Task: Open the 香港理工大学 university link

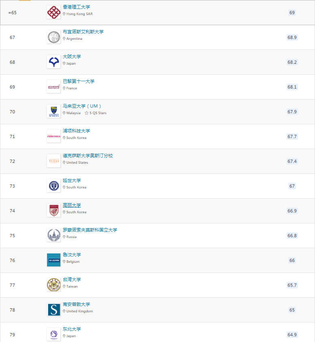Action: 76,7
